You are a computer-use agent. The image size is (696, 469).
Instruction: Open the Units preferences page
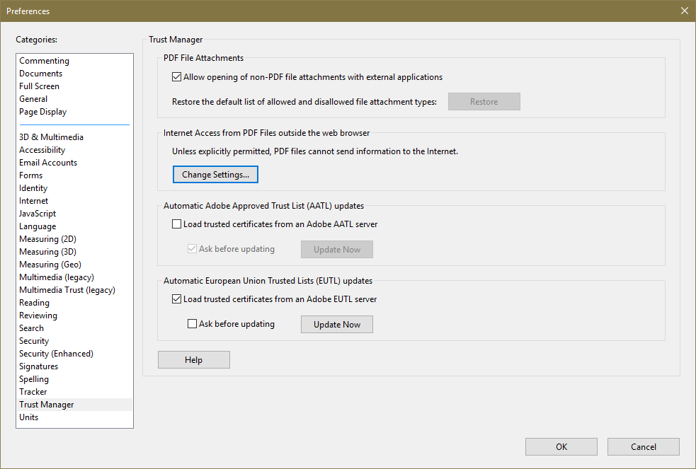pos(28,417)
